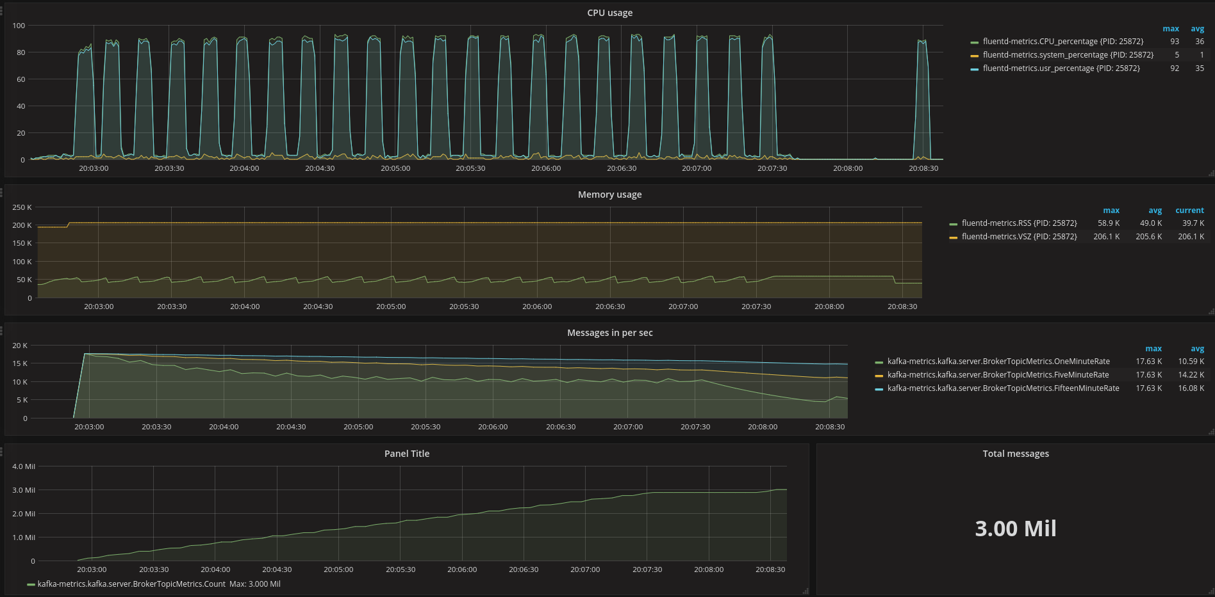Open the CPU usage panel title menu
This screenshot has height=597, width=1215.
pos(609,13)
